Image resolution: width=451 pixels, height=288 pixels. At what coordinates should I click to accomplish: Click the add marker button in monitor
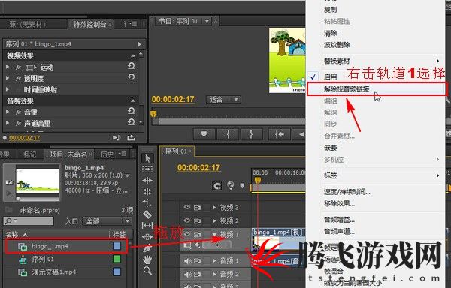[x=204, y=134]
